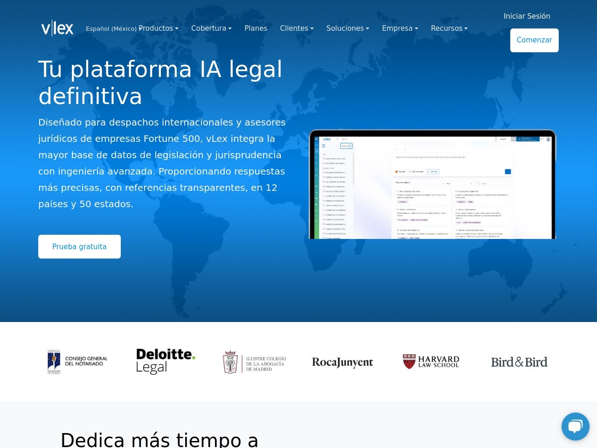Image resolution: width=597 pixels, height=448 pixels.
Task: Click the "Dedica más tiempo a" heading
Action: click(160, 440)
